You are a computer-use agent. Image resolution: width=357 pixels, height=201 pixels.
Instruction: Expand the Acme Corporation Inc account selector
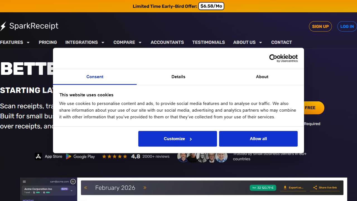pos(71,191)
